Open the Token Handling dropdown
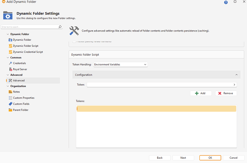Image resolution: width=247 pixels, height=163 pixels. pyautogui.click(x=120, y=64)
